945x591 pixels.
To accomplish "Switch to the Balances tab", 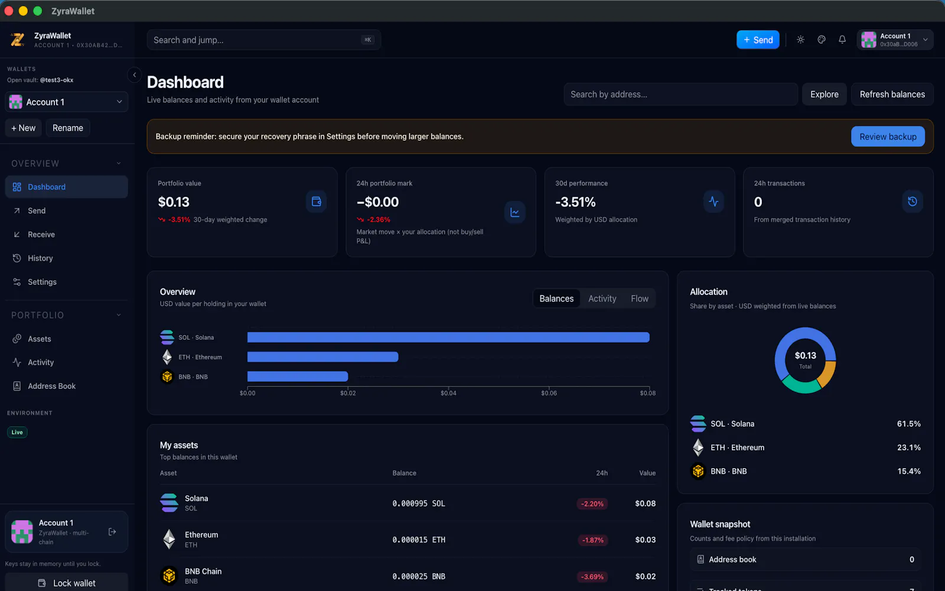I will click(556, 298).
